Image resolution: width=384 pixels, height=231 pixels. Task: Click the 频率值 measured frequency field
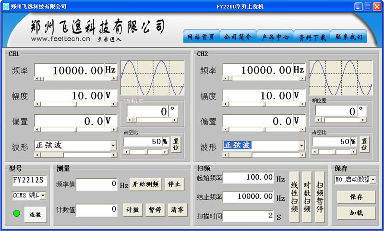tap(96, 184)
